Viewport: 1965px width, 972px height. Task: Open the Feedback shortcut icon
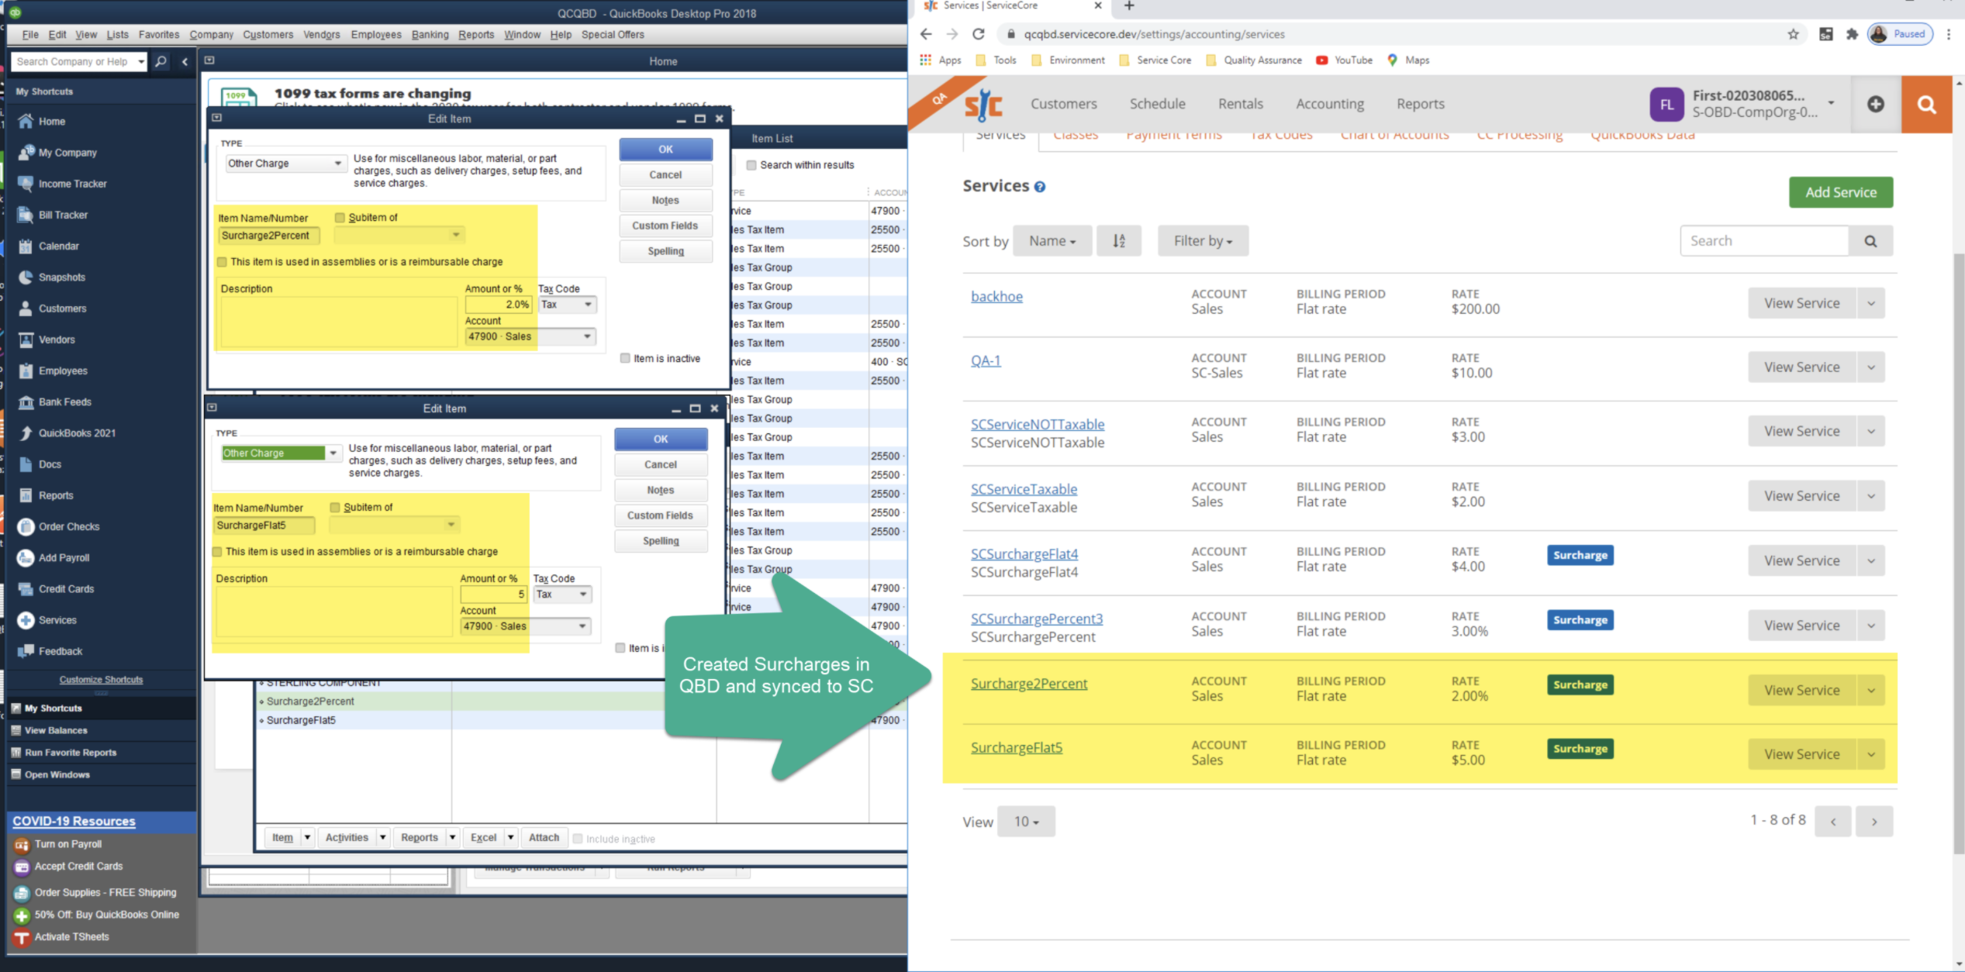click(x=26, y=651)
